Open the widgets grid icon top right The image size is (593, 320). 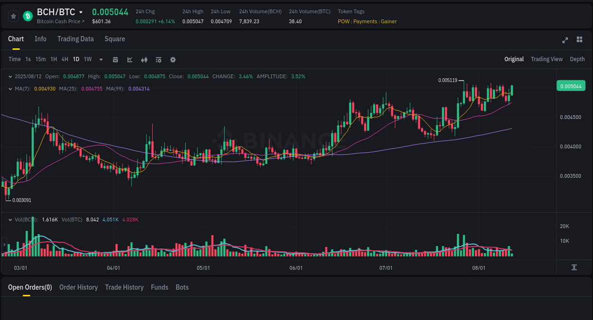tap(579, 40)
